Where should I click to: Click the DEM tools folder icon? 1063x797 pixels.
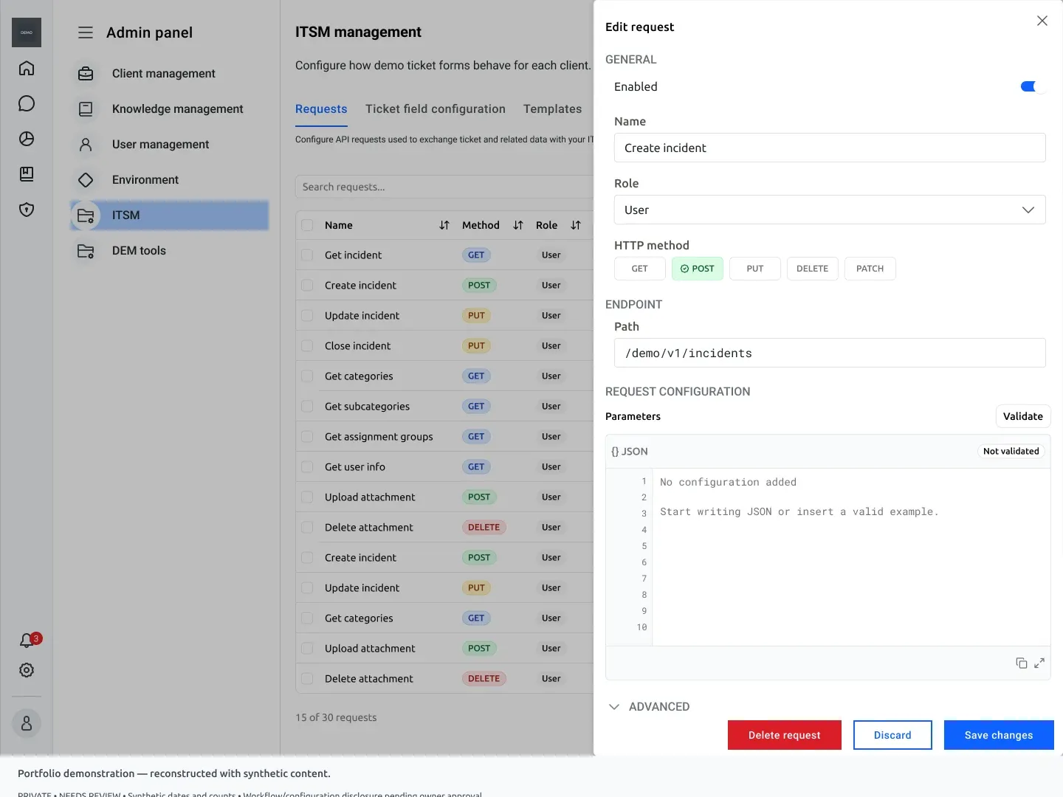pos(86,251)
